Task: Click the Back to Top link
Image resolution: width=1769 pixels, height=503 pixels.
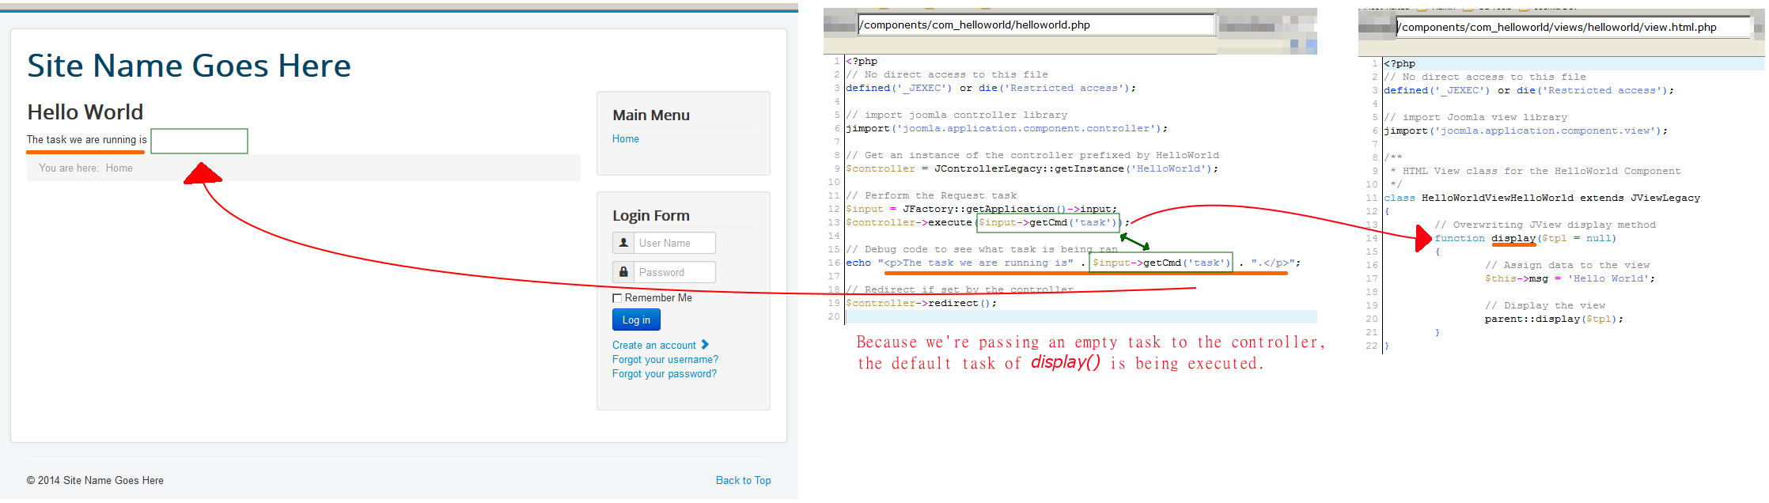Action: (743, 480)
